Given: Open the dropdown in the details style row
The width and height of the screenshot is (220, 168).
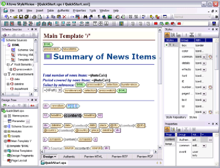Looking at the screenshot, I should tap(204, 63).
